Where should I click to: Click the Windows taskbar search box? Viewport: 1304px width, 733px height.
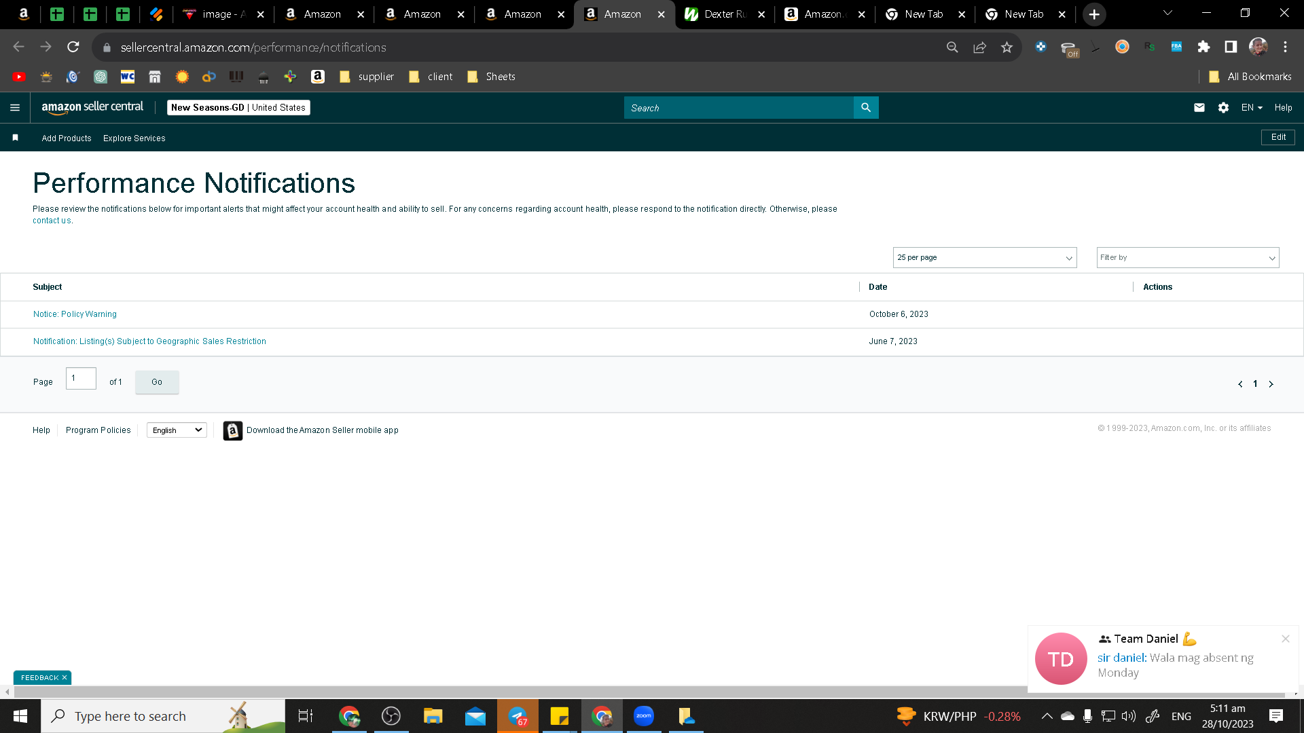163,716
